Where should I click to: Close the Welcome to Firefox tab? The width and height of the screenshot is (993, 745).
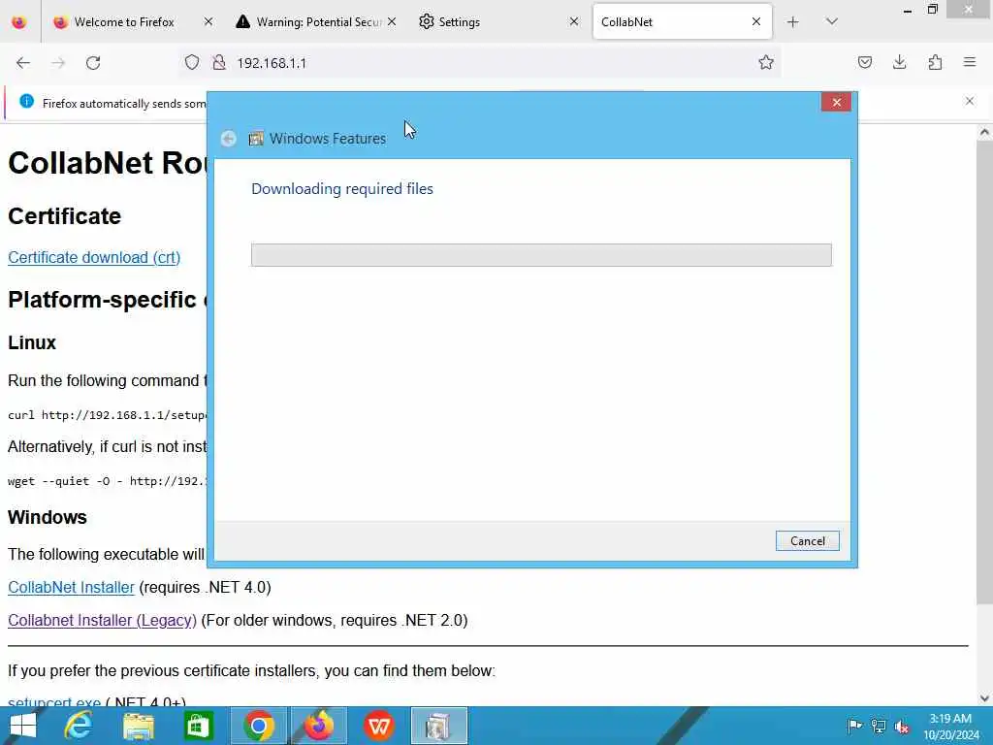click(x=208, y=22)
